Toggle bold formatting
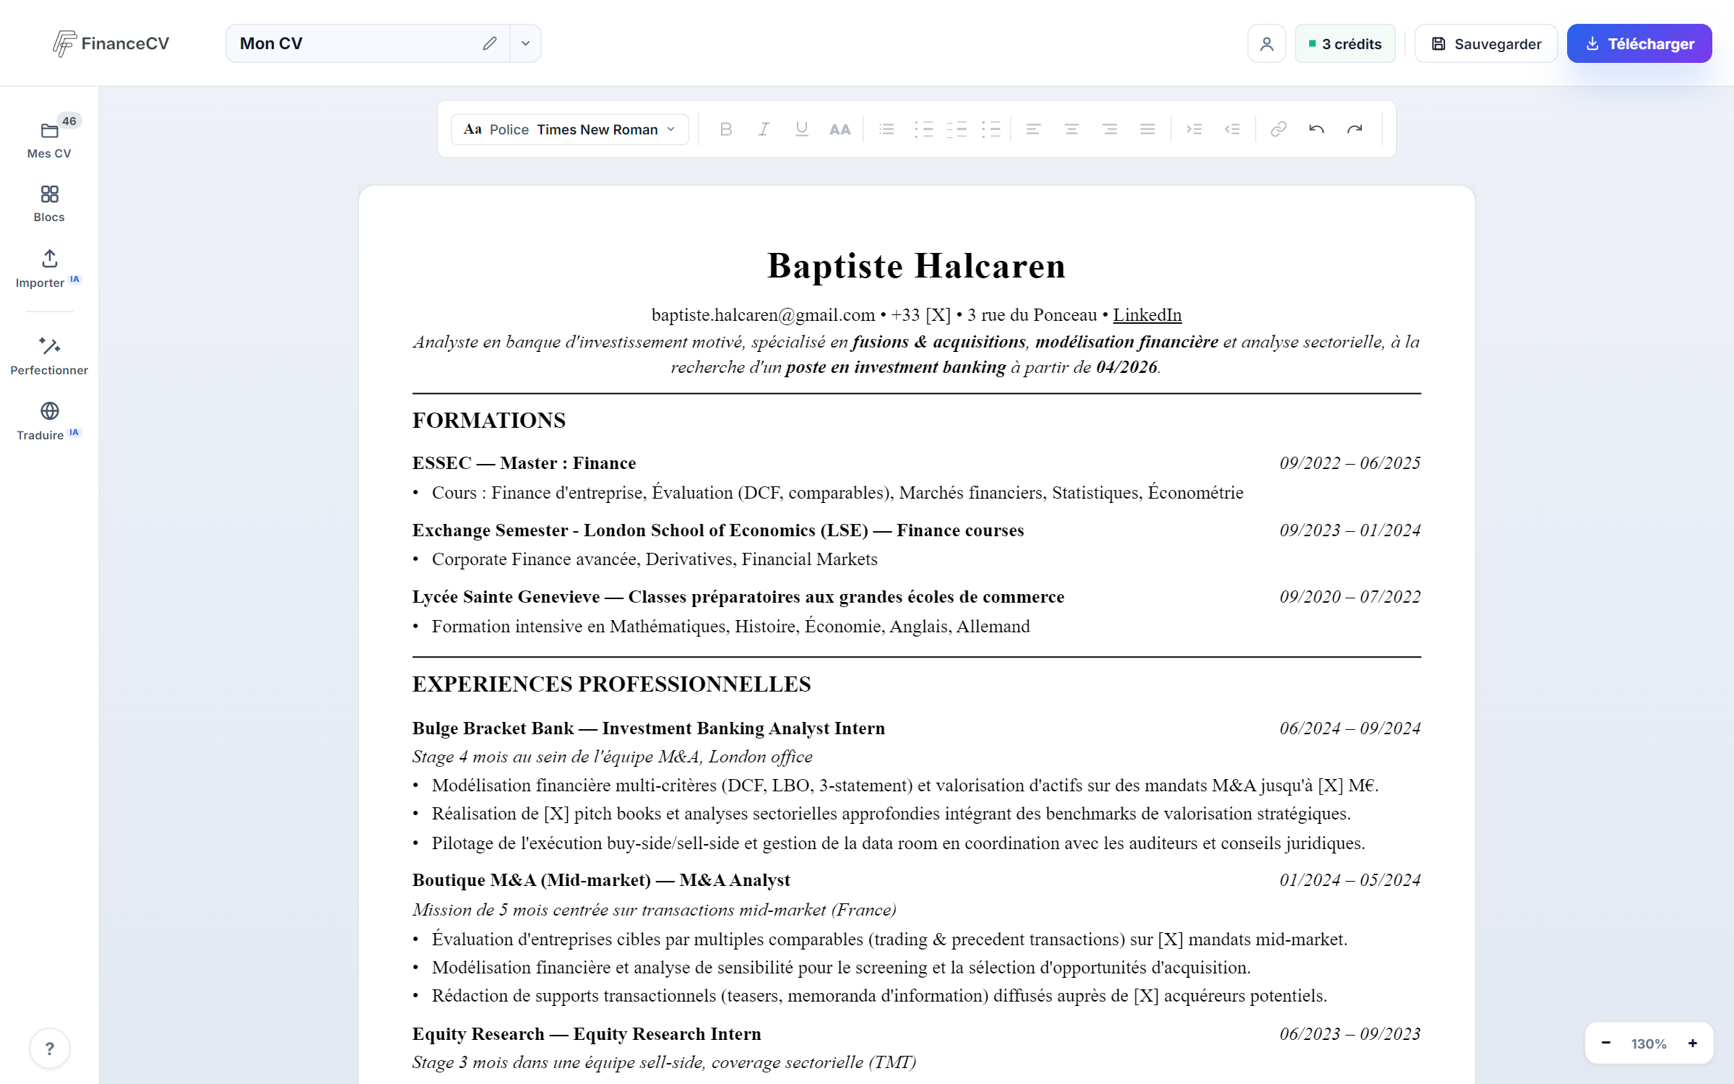Viewport: 1734px width, 1084px height. (726, 129)
